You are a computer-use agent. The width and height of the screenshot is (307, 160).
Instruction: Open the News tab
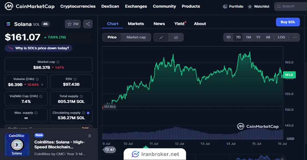click(159, 24)
